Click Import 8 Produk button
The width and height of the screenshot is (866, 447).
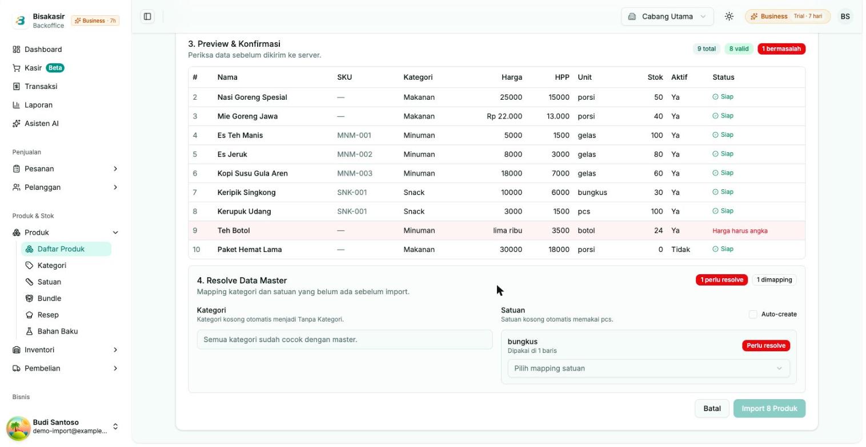[x=769, y=409]
